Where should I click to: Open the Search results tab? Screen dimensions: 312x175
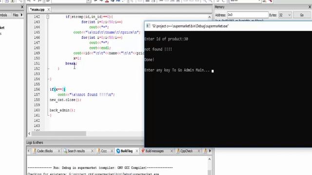coord(76,151)
